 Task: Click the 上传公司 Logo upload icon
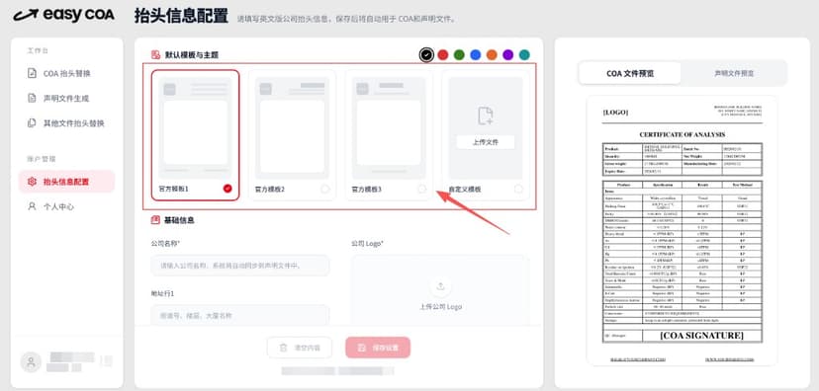click(440, 285)
